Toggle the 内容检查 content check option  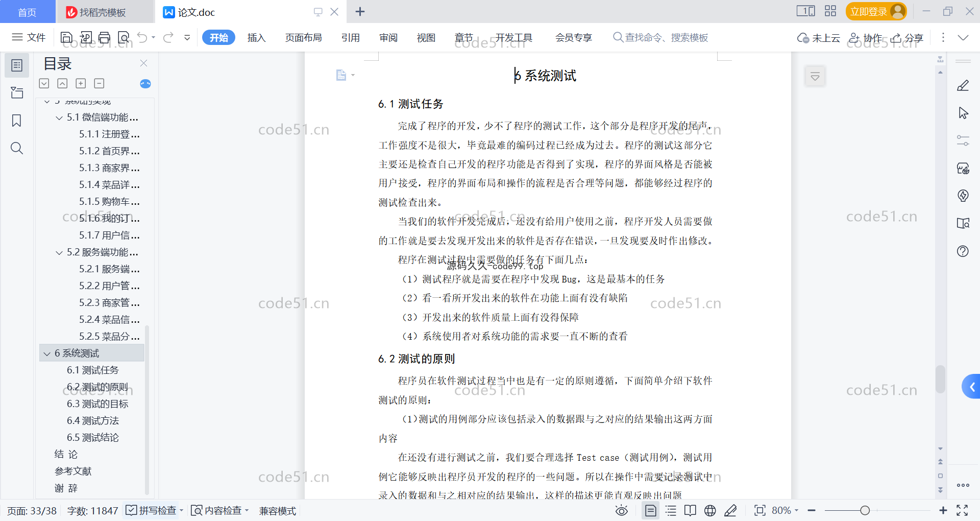click(219, 510)
